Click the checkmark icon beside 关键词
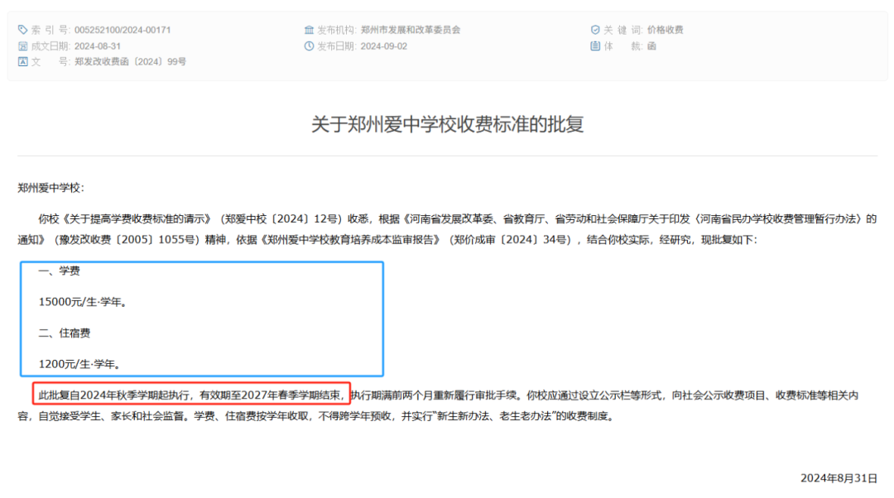 [x=595, y=30]
